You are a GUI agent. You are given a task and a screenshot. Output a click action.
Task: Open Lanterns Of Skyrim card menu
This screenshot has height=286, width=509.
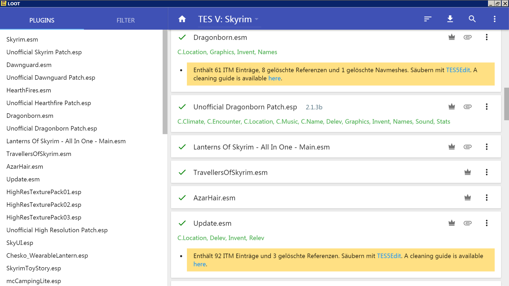487,147
